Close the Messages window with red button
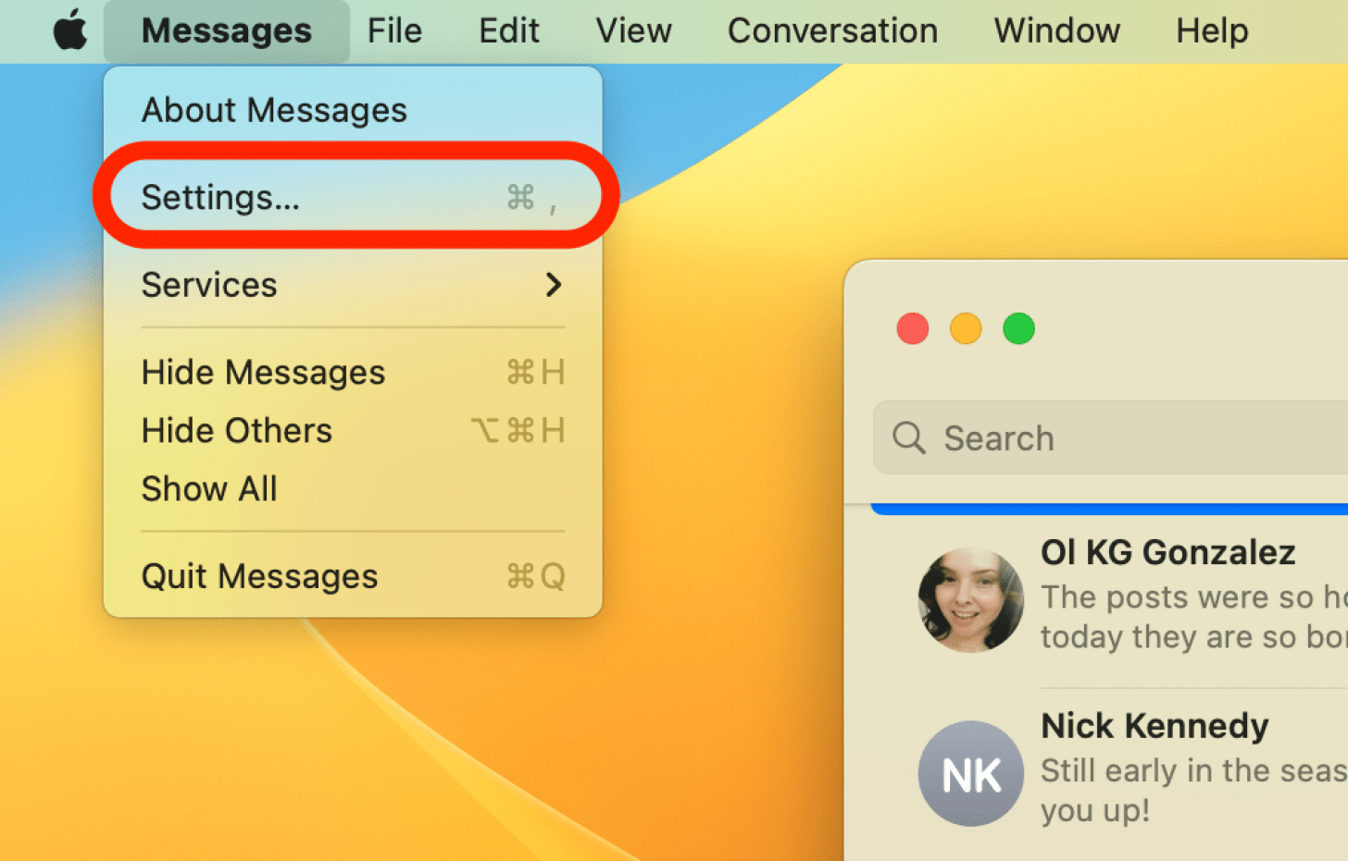 [x=912, y=328]
